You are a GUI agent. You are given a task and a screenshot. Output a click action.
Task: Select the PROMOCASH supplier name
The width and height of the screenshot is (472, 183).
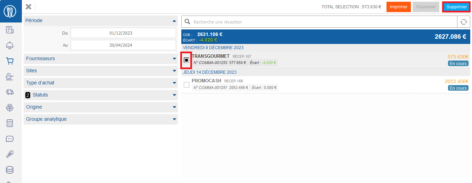click(x=206, y=81)
